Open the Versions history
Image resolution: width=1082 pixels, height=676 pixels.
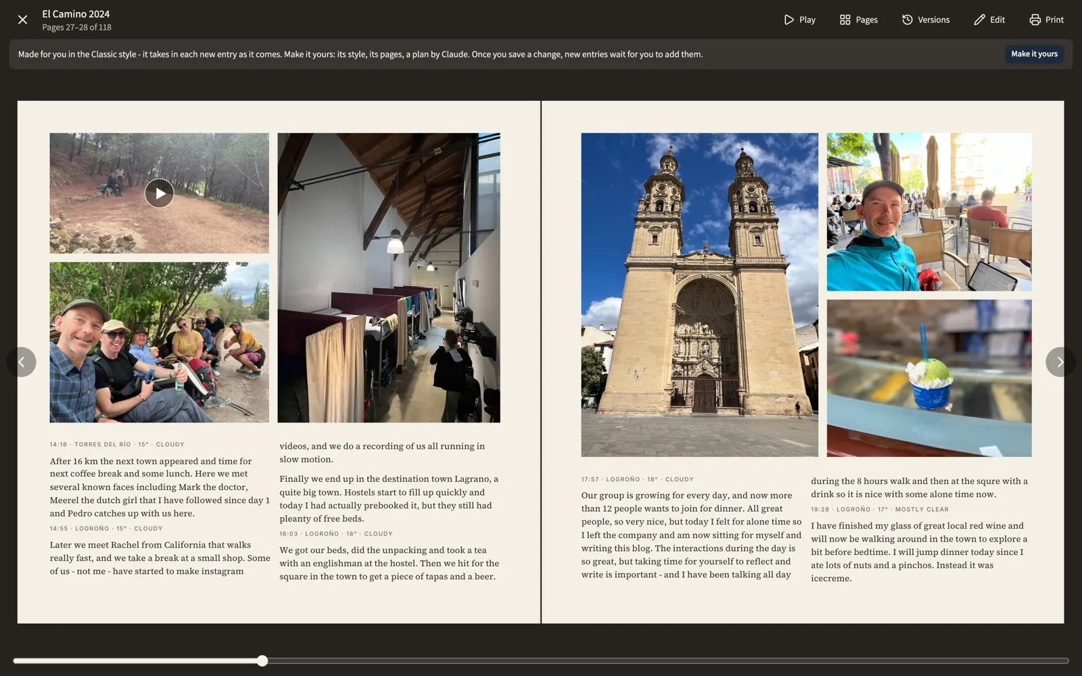pyautogui.click(x=925, y=20)
